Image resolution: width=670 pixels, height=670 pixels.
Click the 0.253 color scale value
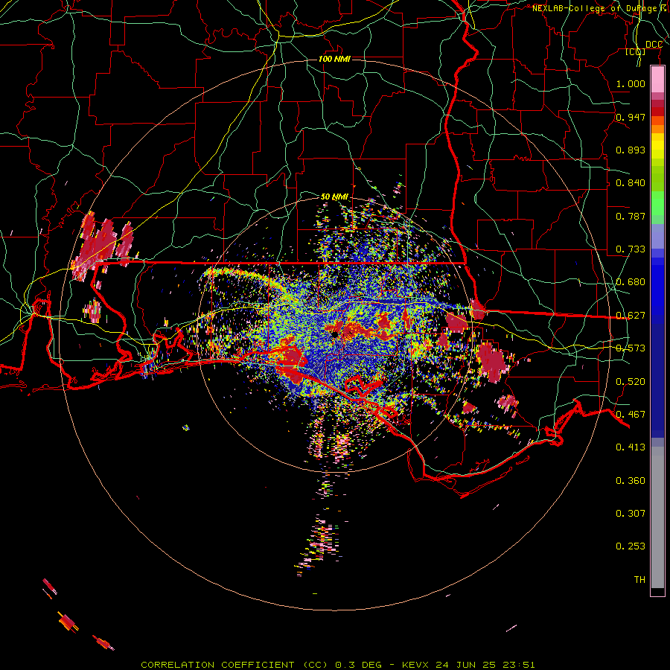tap(631, 546)
